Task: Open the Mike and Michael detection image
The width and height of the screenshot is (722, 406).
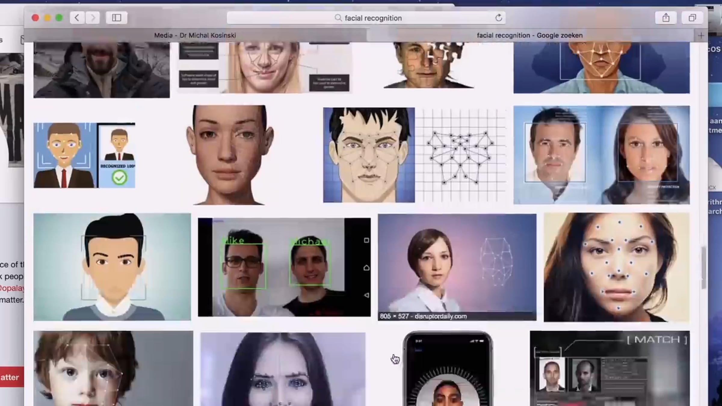Action: pos(284,267)
